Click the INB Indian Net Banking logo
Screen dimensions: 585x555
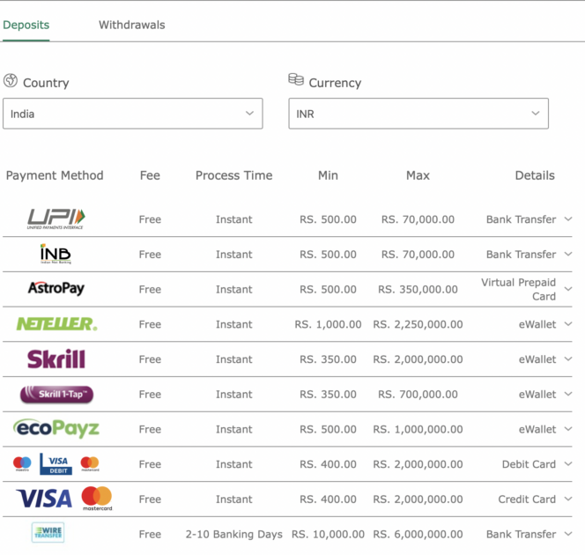click(x=56, y=254)
